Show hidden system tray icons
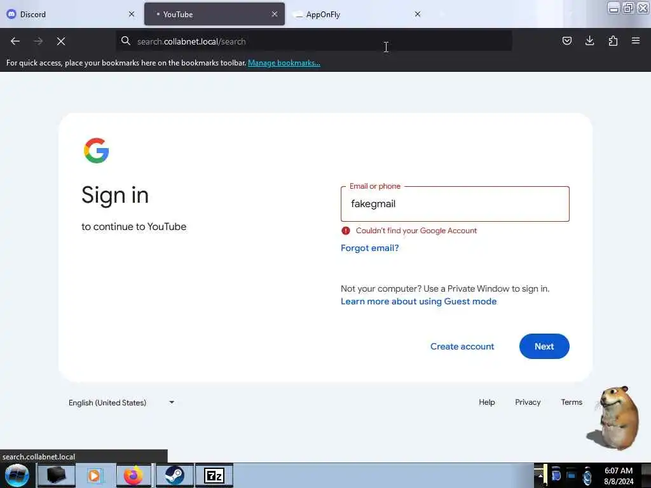The image size is (651, 488). point(540,475)
